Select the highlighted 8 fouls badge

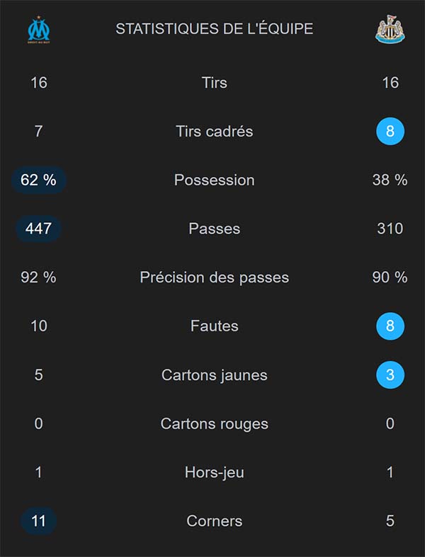390,326
